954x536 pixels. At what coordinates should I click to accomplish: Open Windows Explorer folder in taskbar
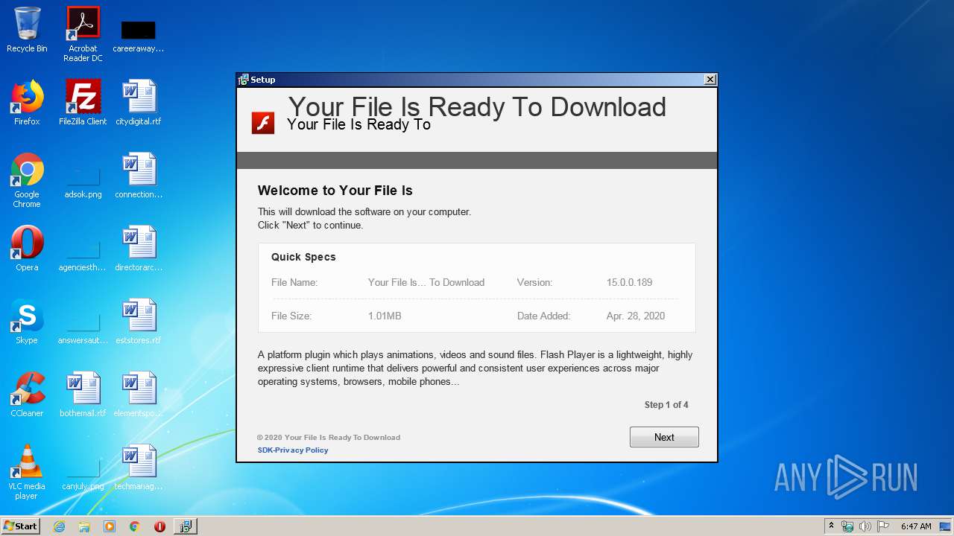pyautogui.click(x=84, y=526)
